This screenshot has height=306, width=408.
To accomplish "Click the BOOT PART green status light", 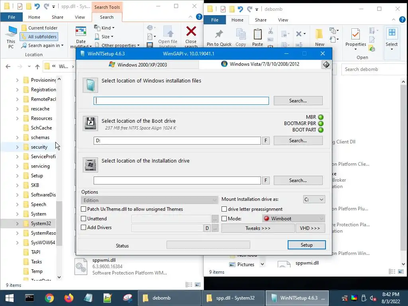I will pyautogui.click(x=321, y=129).
